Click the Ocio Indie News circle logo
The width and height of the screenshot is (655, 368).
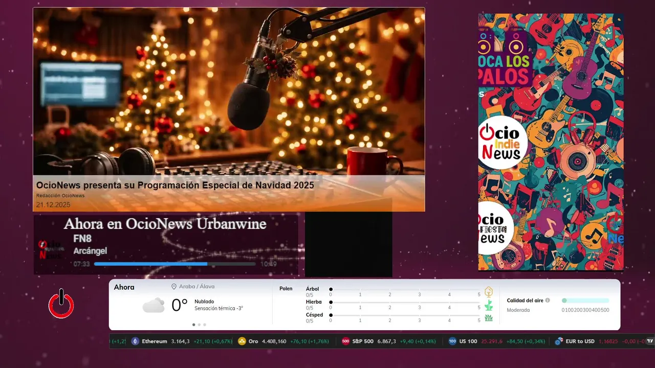[503, 143]
